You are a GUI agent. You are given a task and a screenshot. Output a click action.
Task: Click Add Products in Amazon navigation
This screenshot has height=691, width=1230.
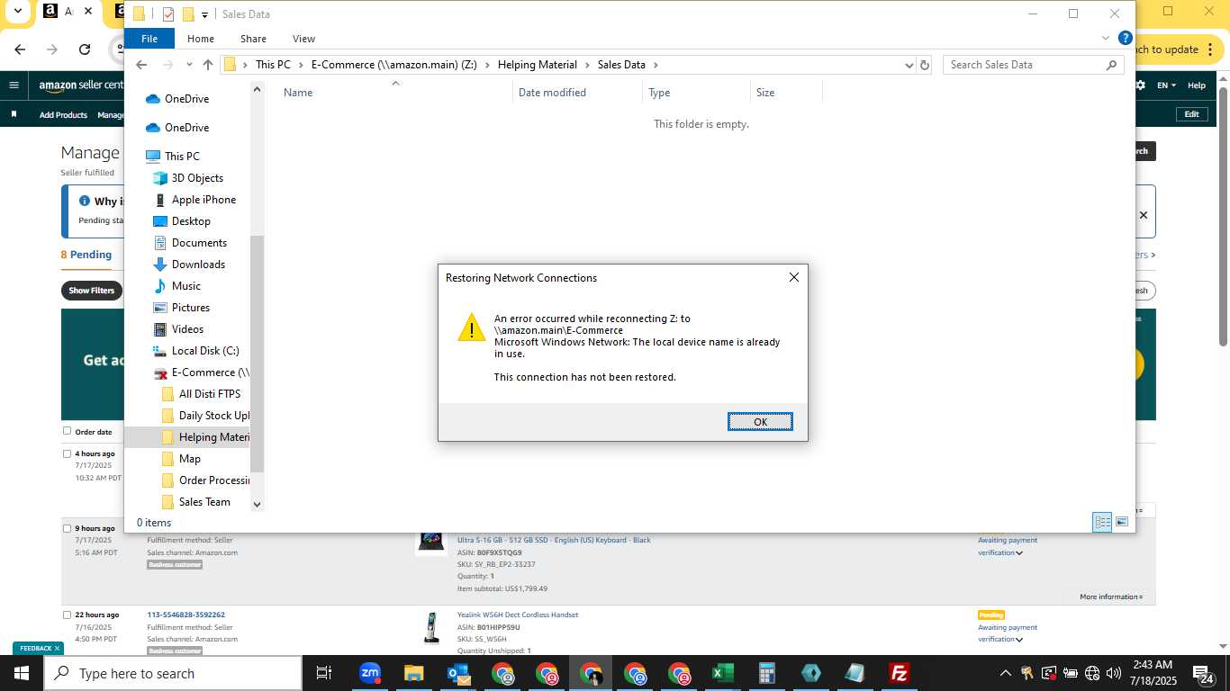pyautogui.click(x=63, y=115)
